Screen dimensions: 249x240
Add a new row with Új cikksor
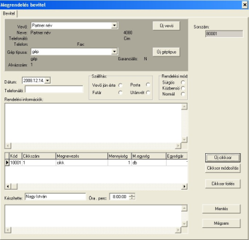(222, 158)
